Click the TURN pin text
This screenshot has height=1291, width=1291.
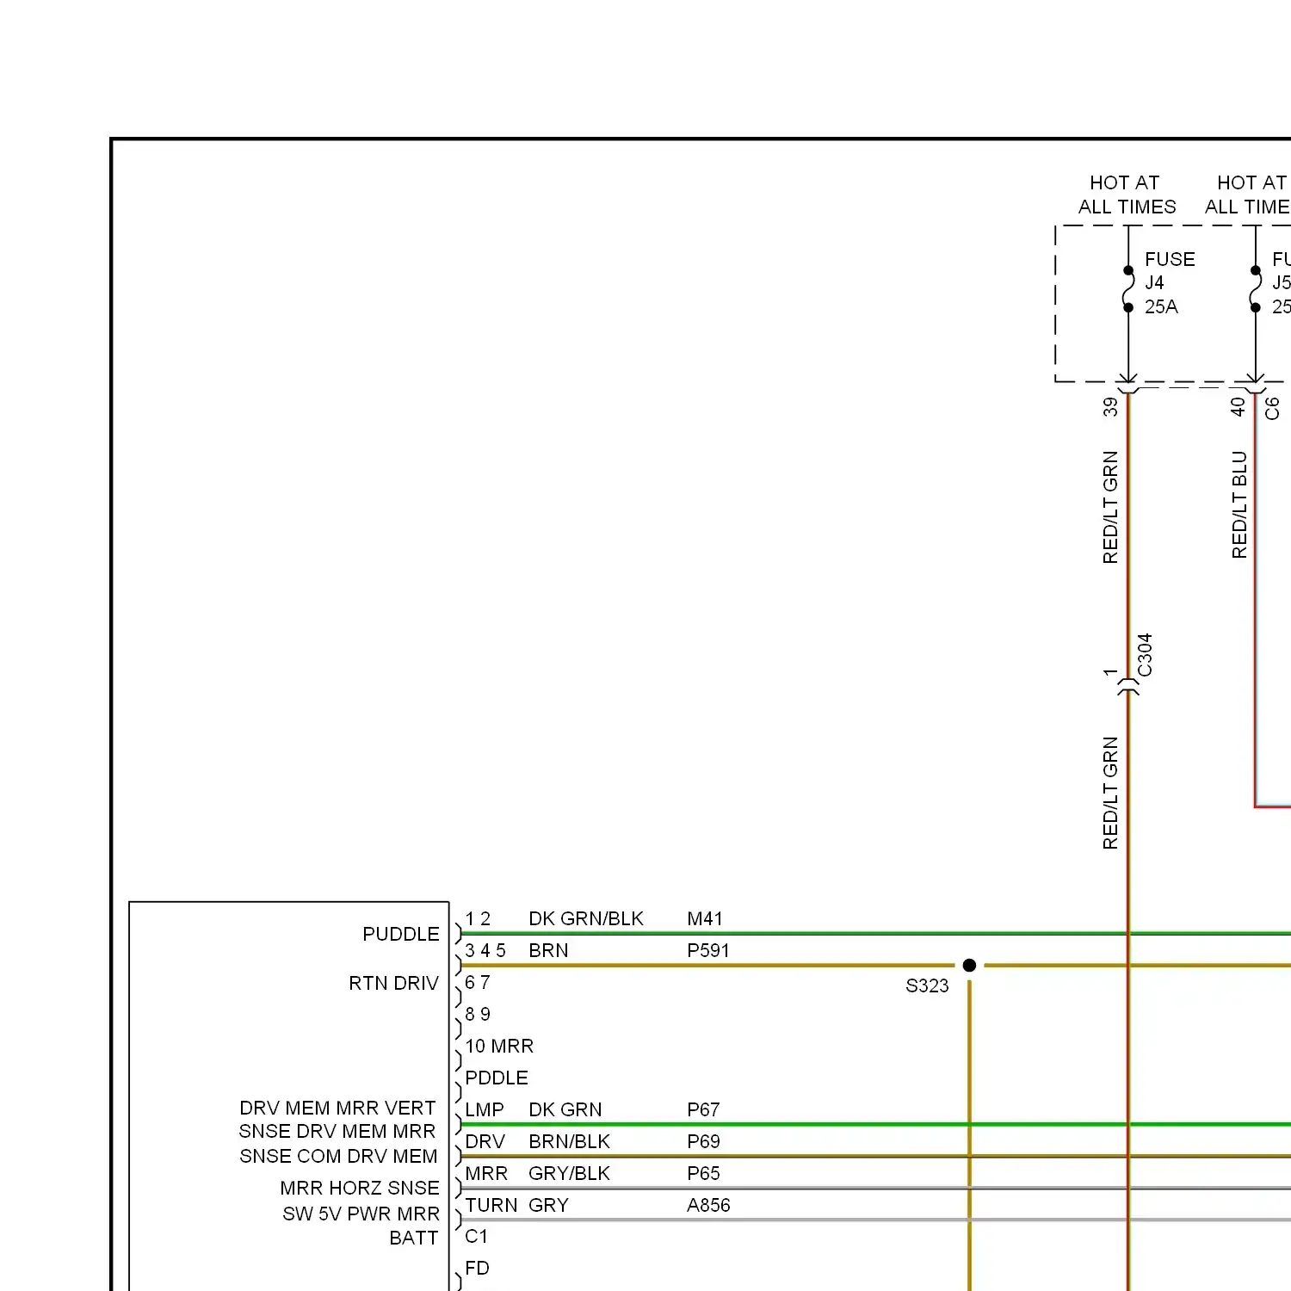491,1206
